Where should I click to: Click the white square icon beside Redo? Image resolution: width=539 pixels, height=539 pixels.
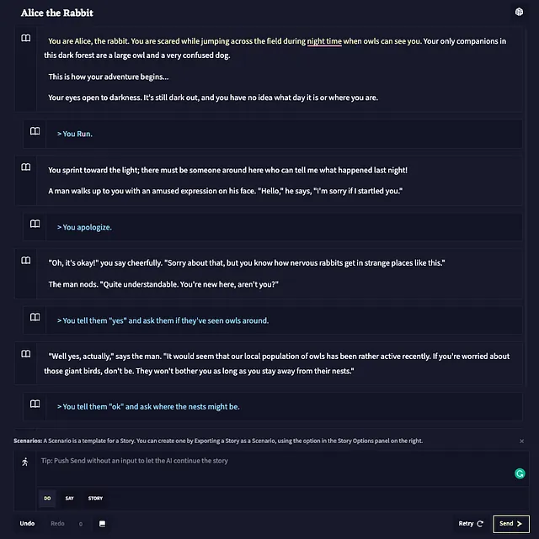[x=102, y=524]
